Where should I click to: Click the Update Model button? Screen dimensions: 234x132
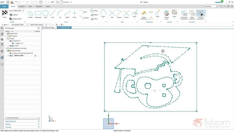point(15,19)
